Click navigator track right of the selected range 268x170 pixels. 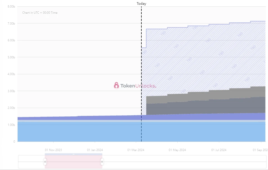(x=181, y=162)
